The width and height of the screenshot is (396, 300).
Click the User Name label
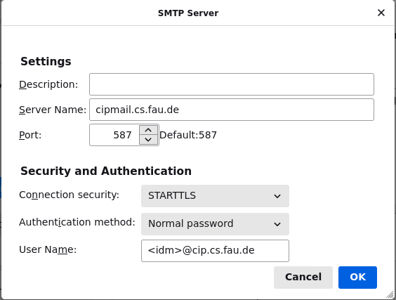click(48, 249)
